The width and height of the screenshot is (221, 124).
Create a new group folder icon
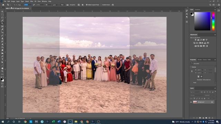(x=206, y=118)
